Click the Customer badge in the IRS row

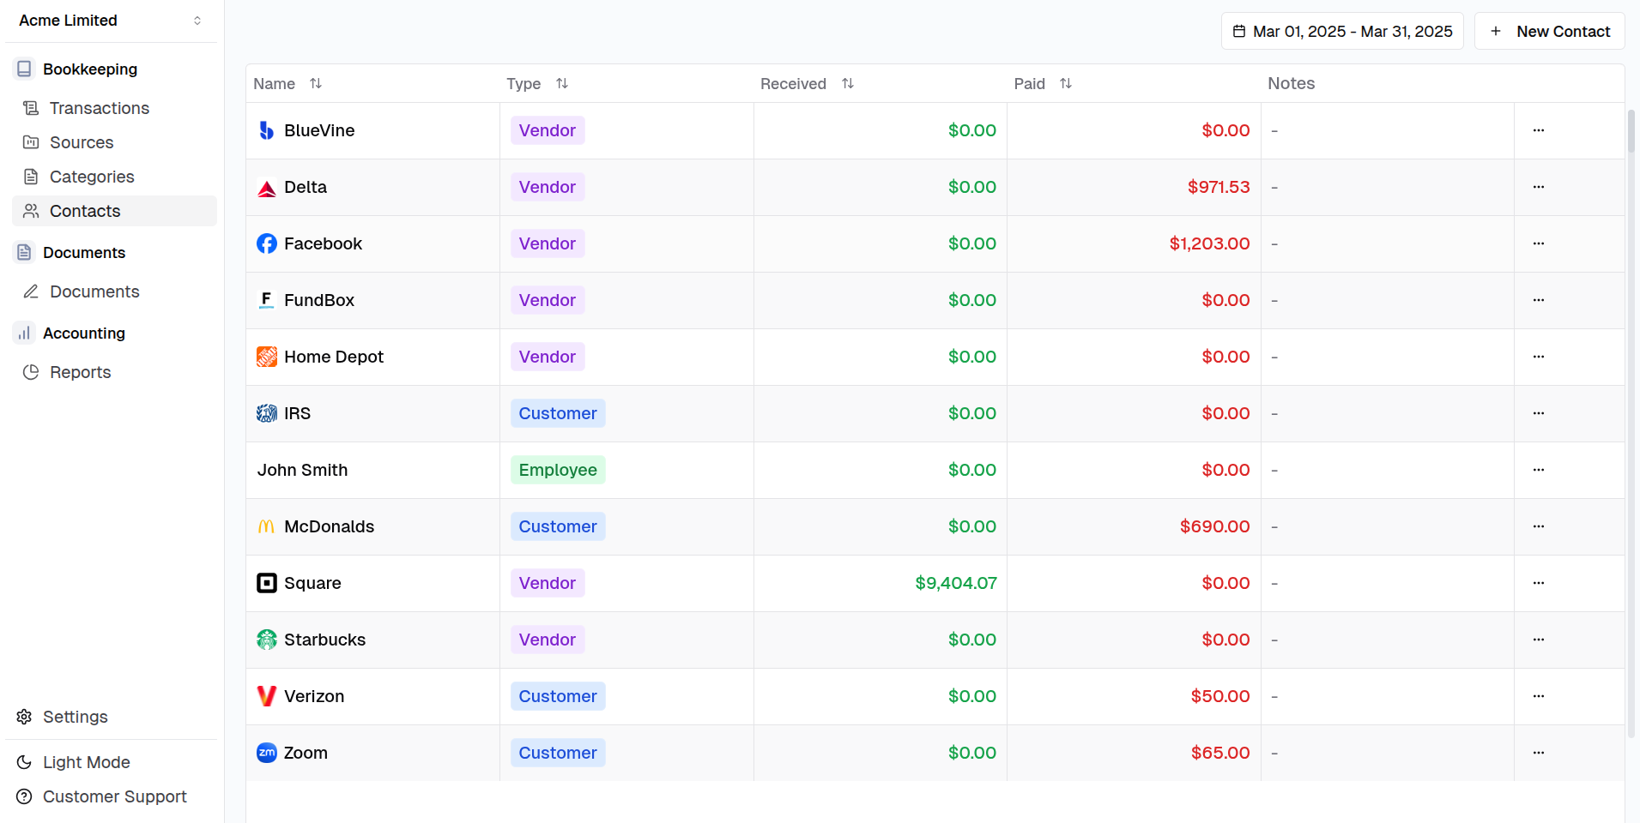tap(558, 413)
